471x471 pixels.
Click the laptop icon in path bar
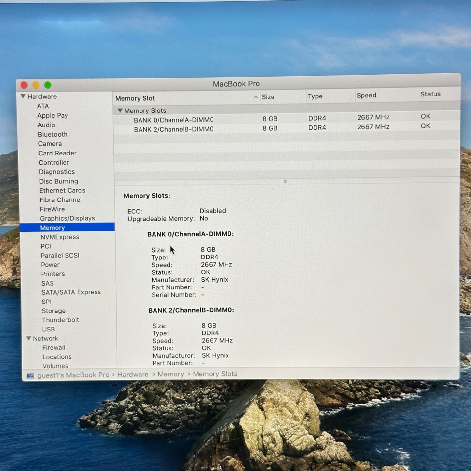coord(30,376)
